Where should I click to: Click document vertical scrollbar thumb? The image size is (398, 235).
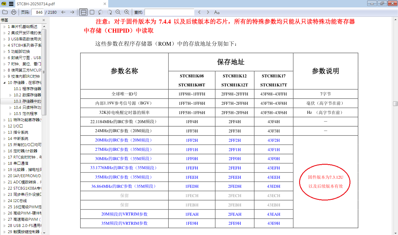tap(395, 104)
